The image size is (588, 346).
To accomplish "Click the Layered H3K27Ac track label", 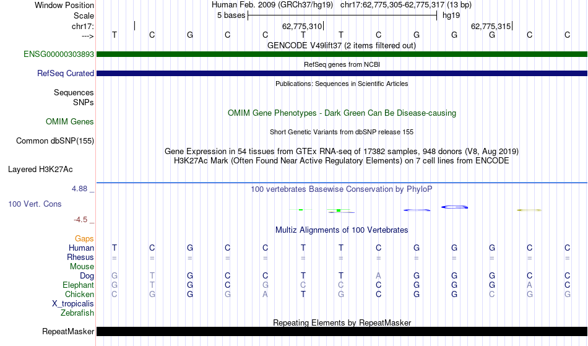I will 40,169.
